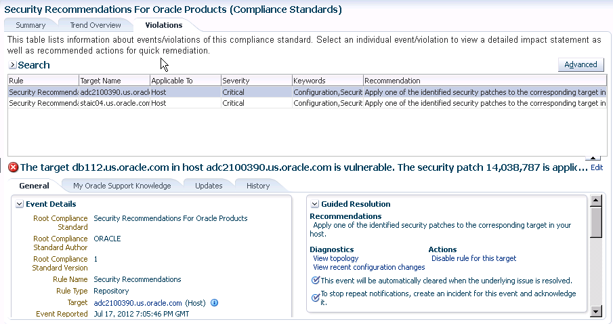The height and width of the screenshot is (324, 613).
Task: Select the adc2100390.us.oracle violation row
Action: point(308,92)
